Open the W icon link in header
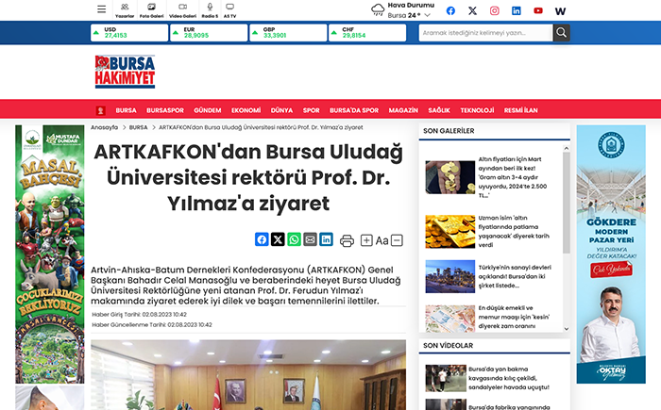 pyautogui.click(x=560, y=11)
